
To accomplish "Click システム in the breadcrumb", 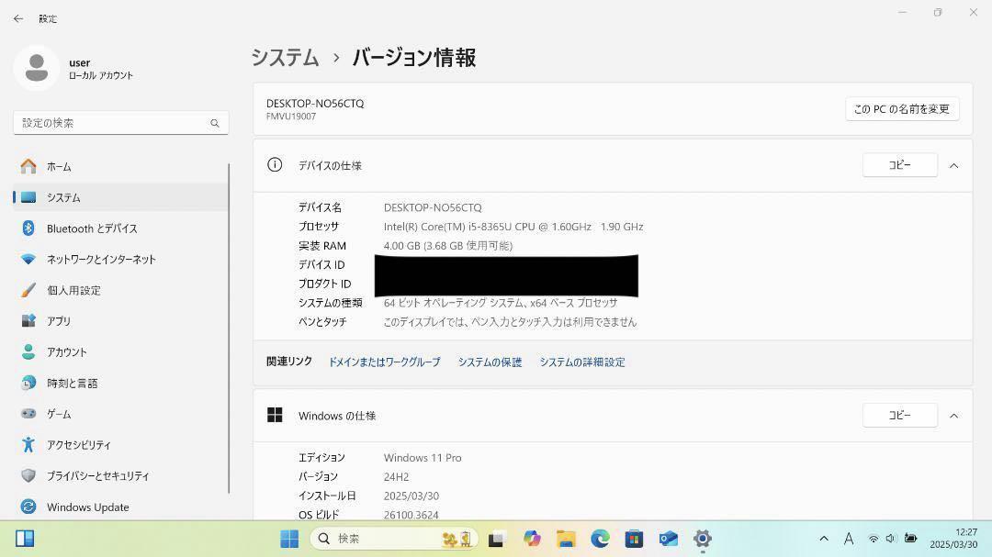I will click(x=286, y=58).
